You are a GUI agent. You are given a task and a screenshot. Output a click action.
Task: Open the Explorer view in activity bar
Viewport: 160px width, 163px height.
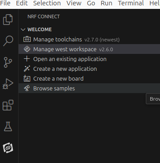(8, 20)
